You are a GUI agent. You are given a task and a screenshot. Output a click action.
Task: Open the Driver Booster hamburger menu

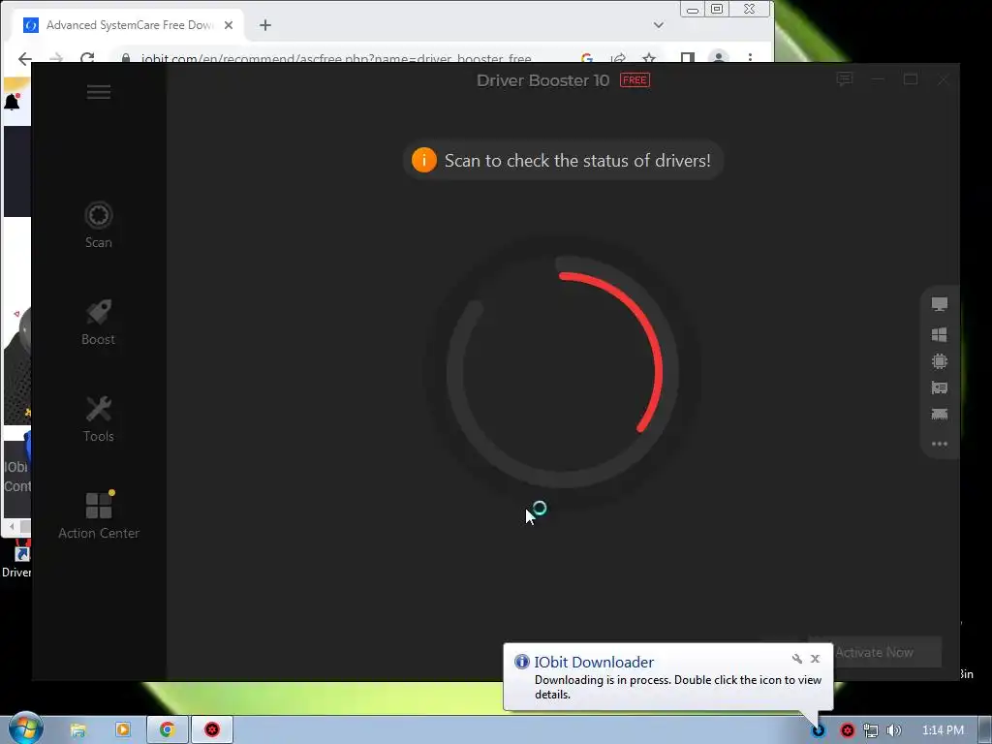click(x=99, y=92)
